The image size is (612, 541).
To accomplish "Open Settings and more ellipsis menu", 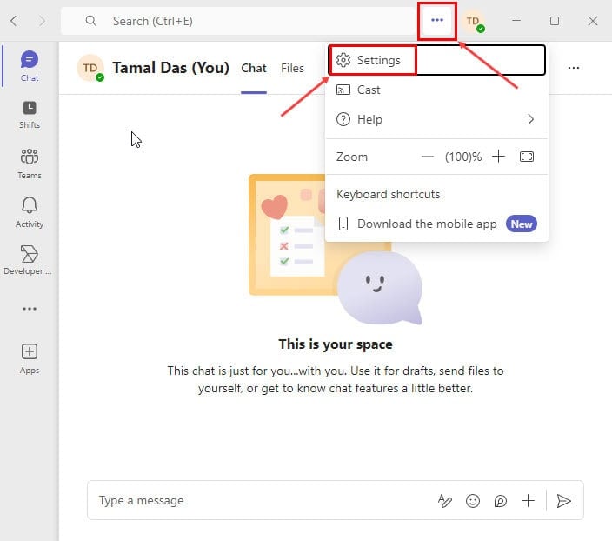I will [x=436, y=20].
